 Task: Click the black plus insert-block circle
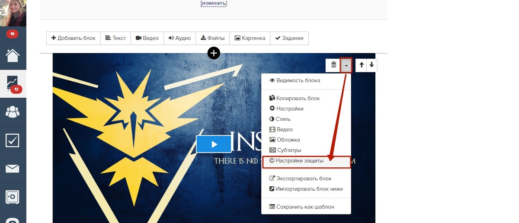[x=214, y=53]
